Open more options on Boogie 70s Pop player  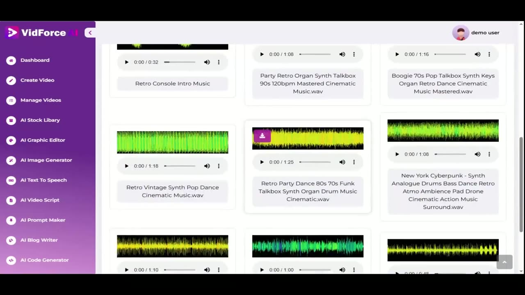tap(489, 54)
